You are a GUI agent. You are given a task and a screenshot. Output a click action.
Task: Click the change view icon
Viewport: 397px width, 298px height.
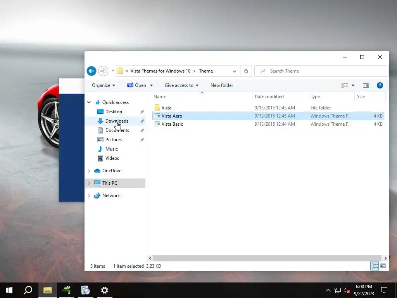tap(345, 85)
